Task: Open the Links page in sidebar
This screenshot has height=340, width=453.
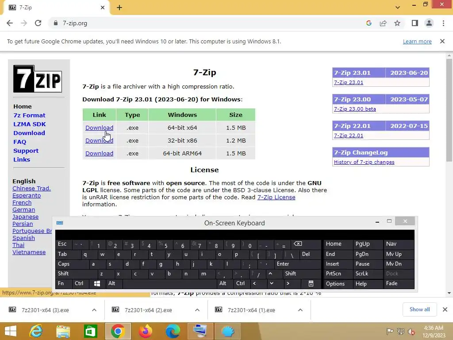Action: (x=22, y=159)
